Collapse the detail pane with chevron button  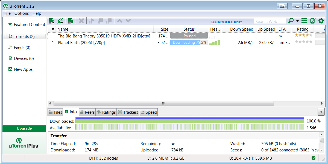pyautogui.click(x=321, y=112)
